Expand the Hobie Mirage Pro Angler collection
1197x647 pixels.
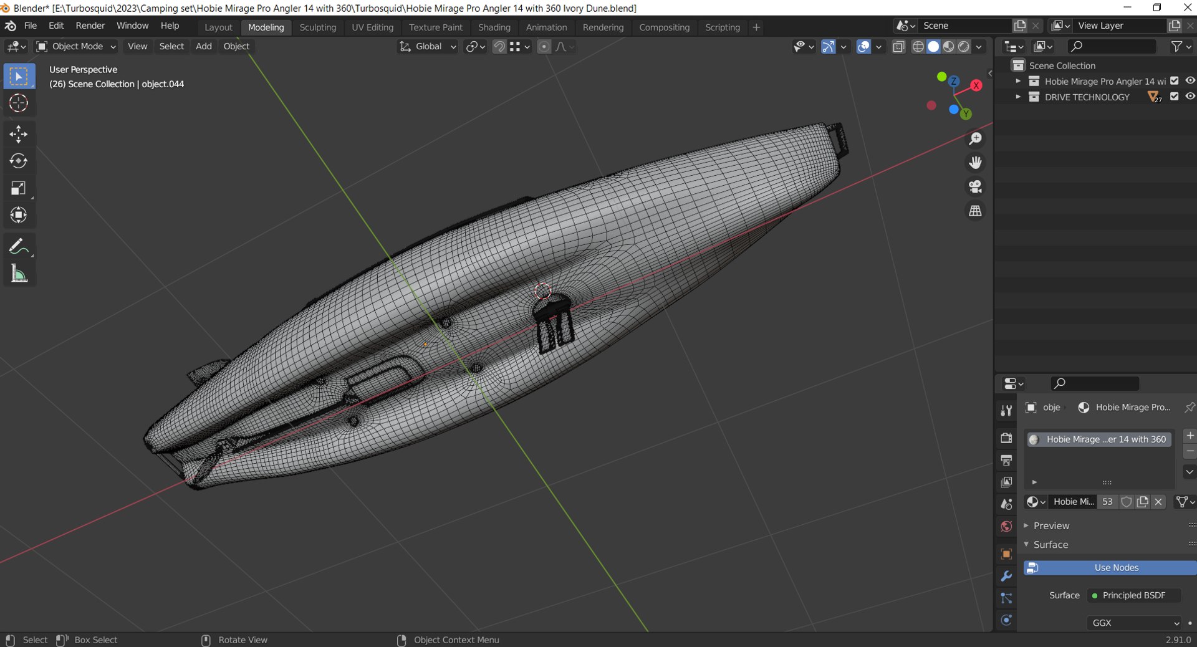[x=1018, y=81]
